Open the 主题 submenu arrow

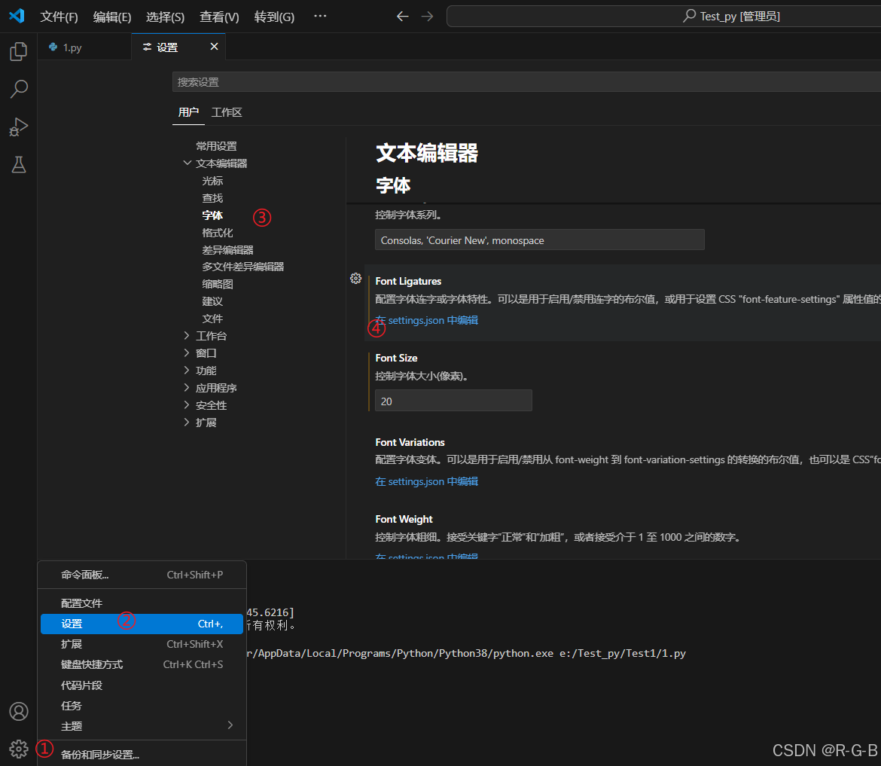(230, 725)
